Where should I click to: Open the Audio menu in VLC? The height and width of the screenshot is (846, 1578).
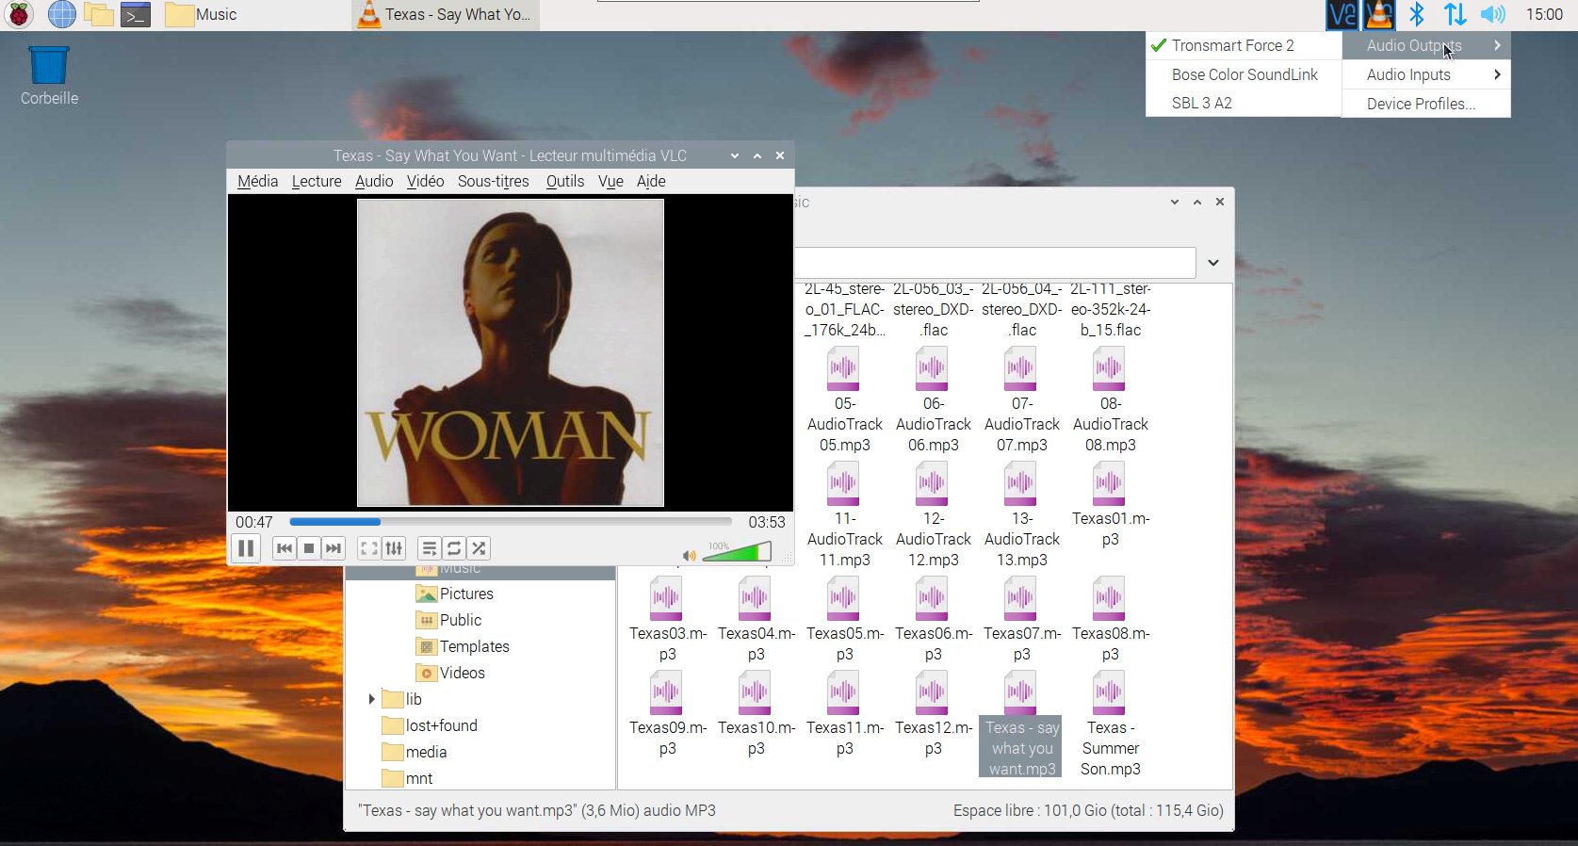[374, 181]
